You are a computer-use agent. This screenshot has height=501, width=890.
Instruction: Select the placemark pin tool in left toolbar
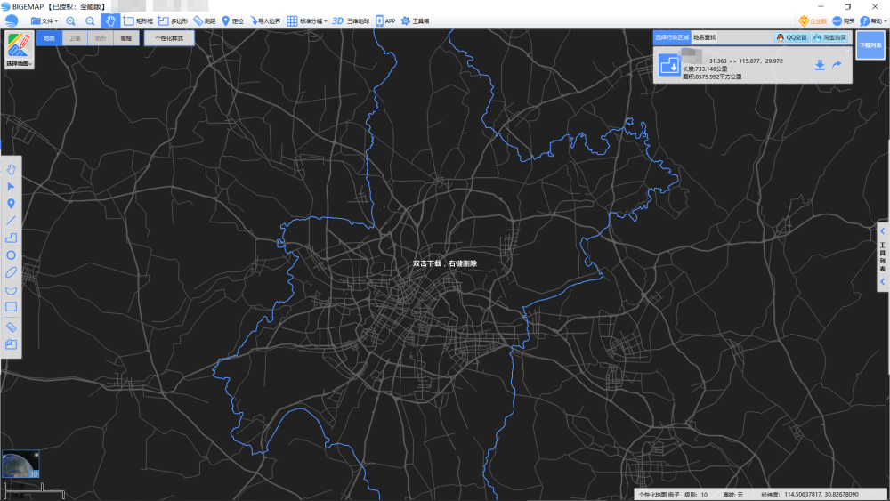point(11,204)
